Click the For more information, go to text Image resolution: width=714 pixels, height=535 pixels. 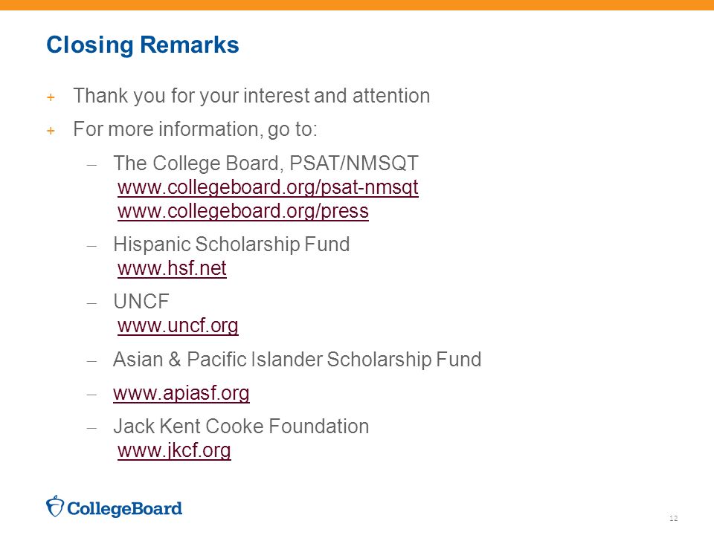195,129
